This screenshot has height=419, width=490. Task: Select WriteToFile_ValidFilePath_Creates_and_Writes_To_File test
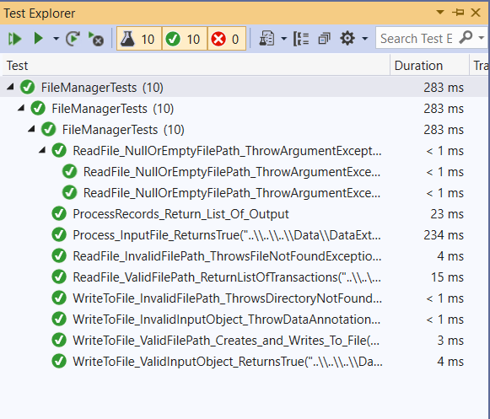tap(244, 341)
